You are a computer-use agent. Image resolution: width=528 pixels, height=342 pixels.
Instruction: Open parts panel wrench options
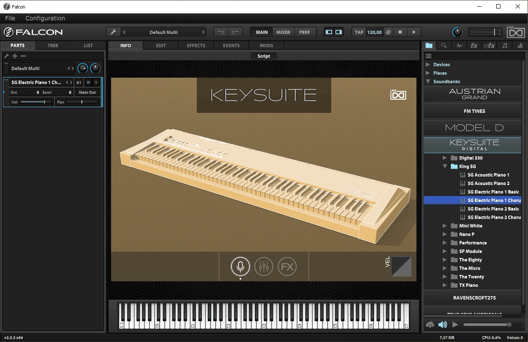coord(6,56)
